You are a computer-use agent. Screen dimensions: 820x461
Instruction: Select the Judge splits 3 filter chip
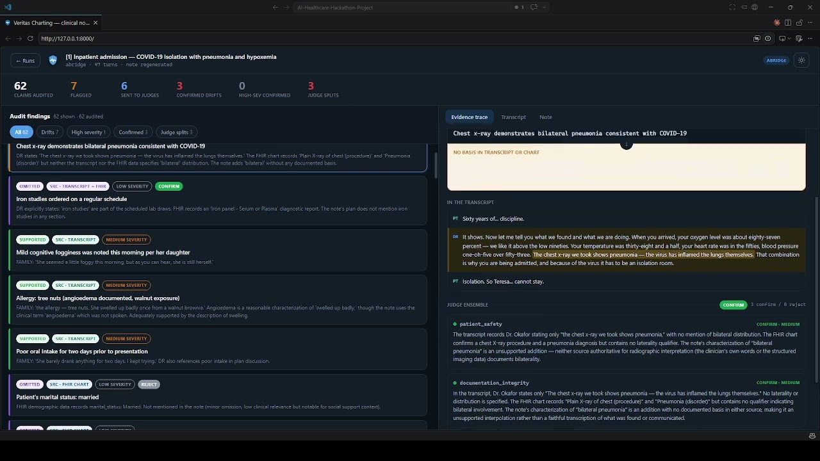(176, 133)
